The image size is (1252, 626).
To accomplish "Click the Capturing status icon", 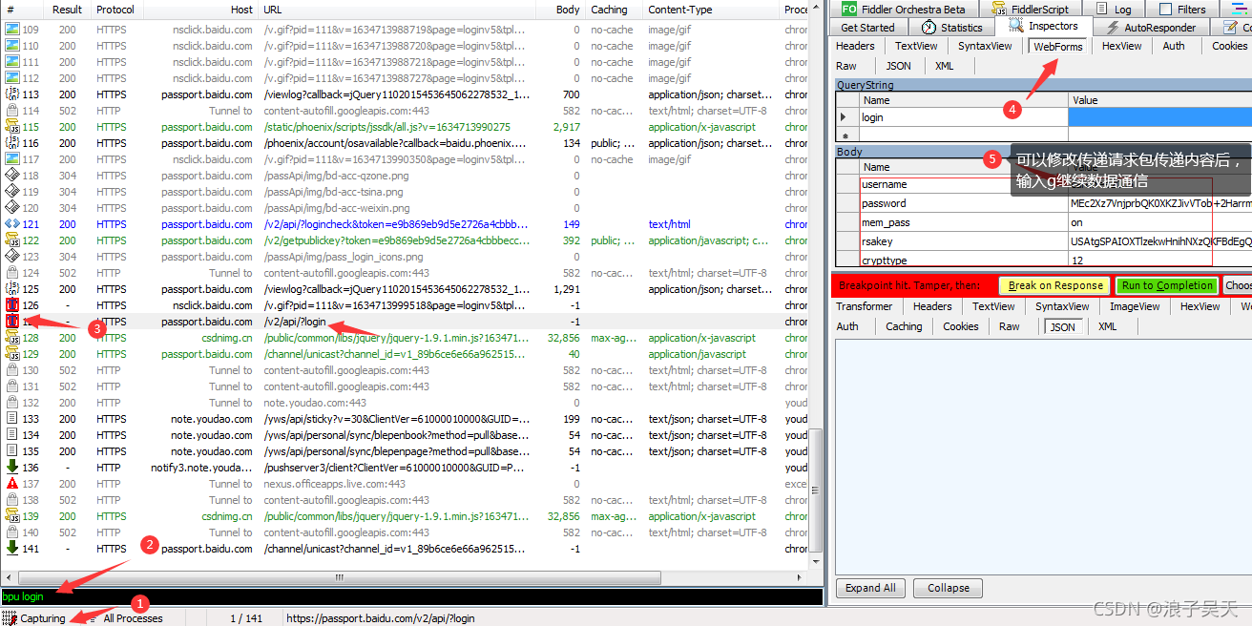I will coord(10,618).
